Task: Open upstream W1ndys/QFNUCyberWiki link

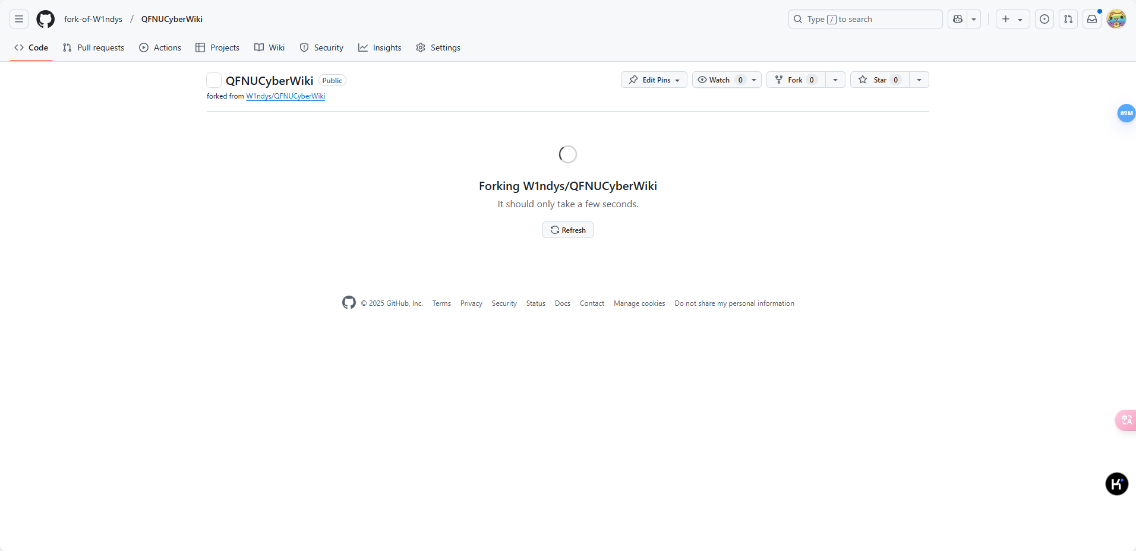Action: coord(286,96)
